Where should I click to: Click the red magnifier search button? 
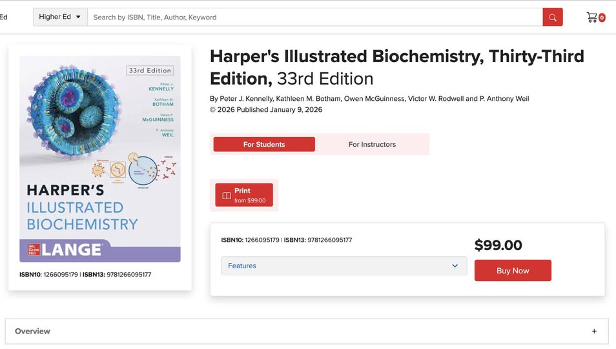pyautogui.click(x=553, y=17)
